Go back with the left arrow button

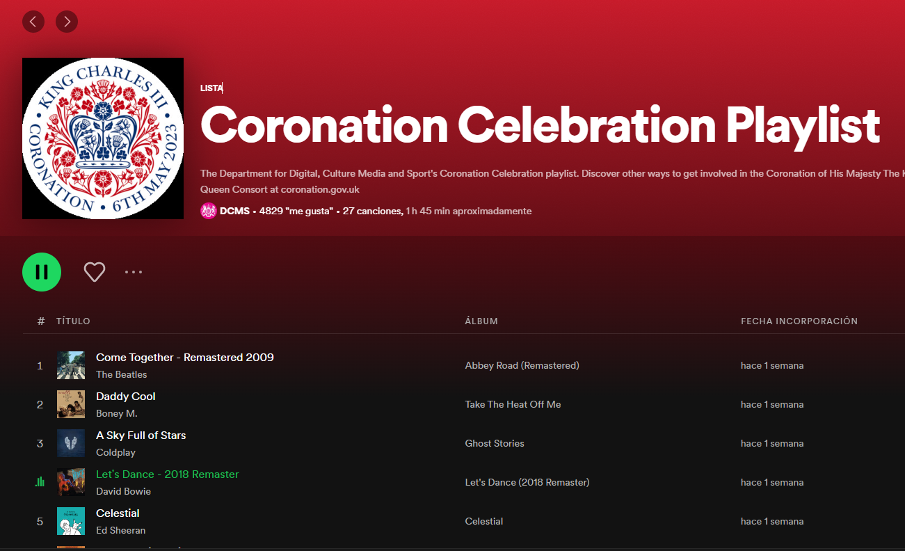coord(33,22)
